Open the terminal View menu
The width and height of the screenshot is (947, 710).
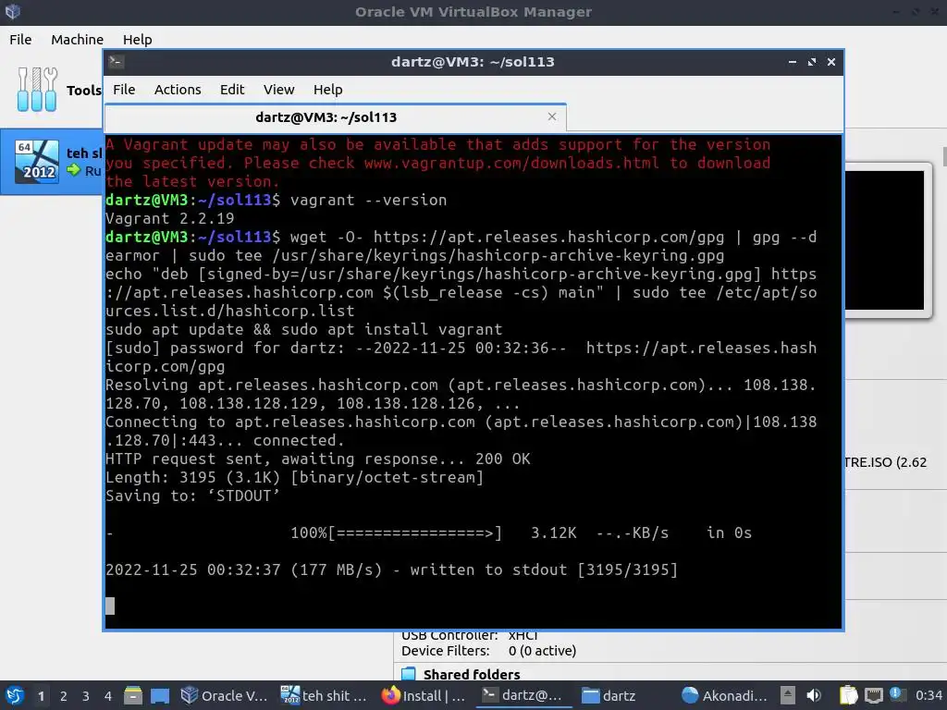point(278,90)
